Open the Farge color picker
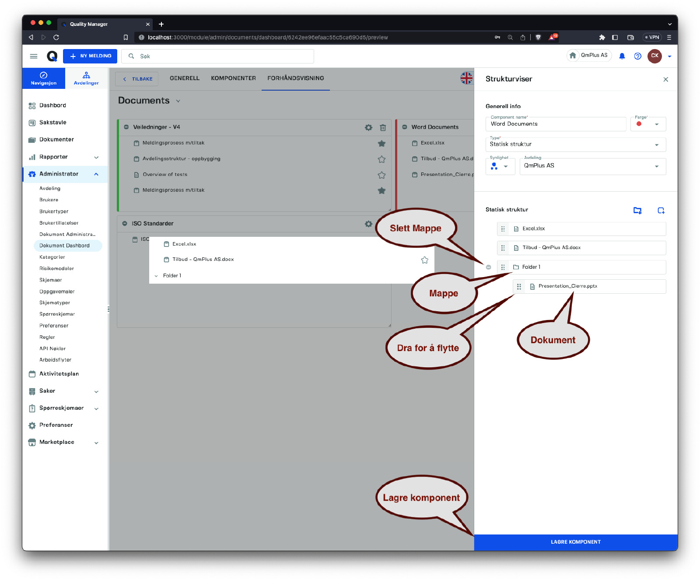Viewport: 700px width, 580px height. click(648, 124)
